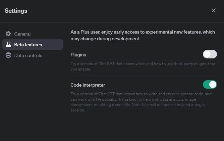
Task: Open the General settings tab
Action: point(22,34)
